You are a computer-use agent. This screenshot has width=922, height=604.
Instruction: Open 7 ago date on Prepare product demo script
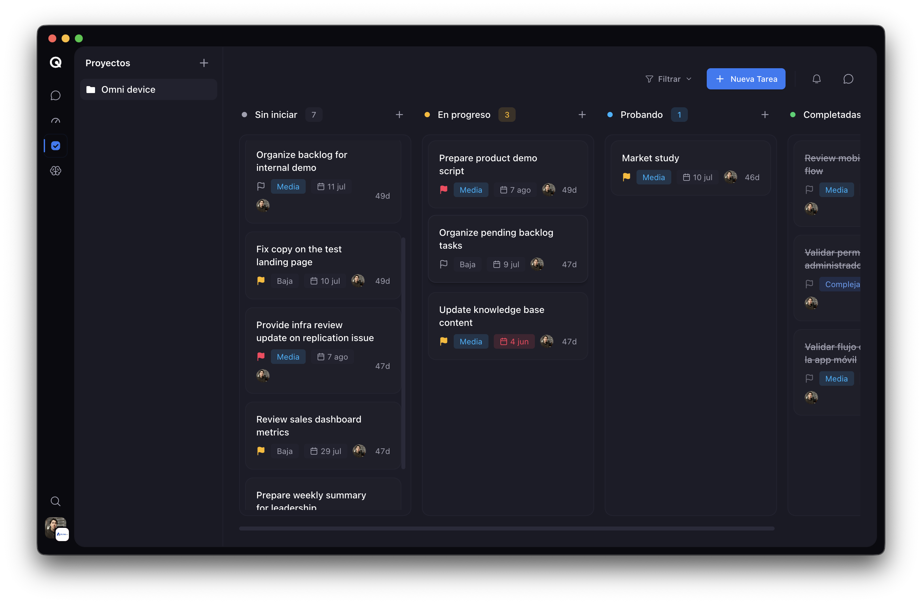[x=515, y=190]
